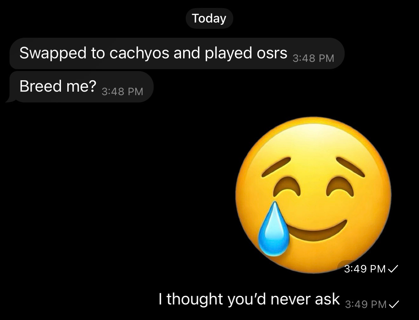Click the delivered checkmark after last message
Viewport: 419px width, 320px height.
tap(394, 304)
